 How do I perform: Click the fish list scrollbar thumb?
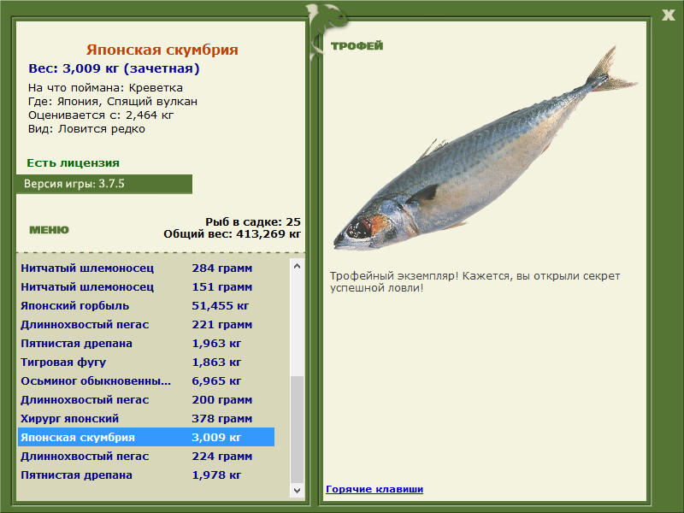click(297, 429)
